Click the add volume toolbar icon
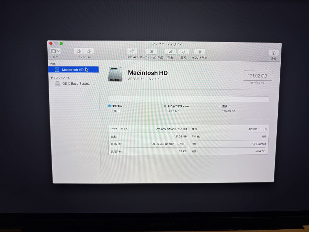The width and height of the screenshot is (309, 232). [79, 51]
